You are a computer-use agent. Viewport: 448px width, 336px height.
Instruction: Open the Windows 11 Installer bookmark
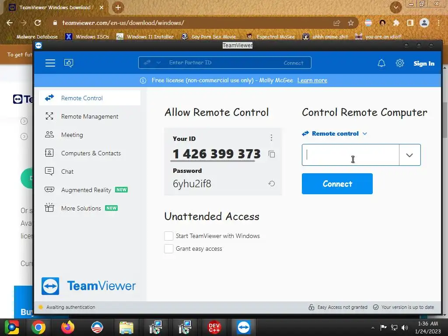[145, 37]
